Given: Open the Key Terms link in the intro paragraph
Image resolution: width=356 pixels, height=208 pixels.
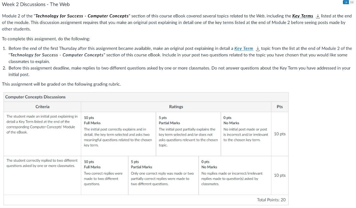Looking at the screenshot, I should [302, 16].
